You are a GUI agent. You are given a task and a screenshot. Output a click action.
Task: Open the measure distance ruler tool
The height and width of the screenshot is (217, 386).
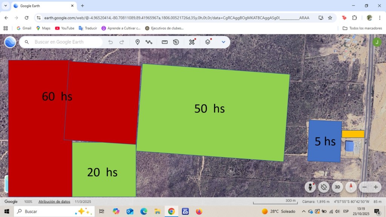coord(165,42)
